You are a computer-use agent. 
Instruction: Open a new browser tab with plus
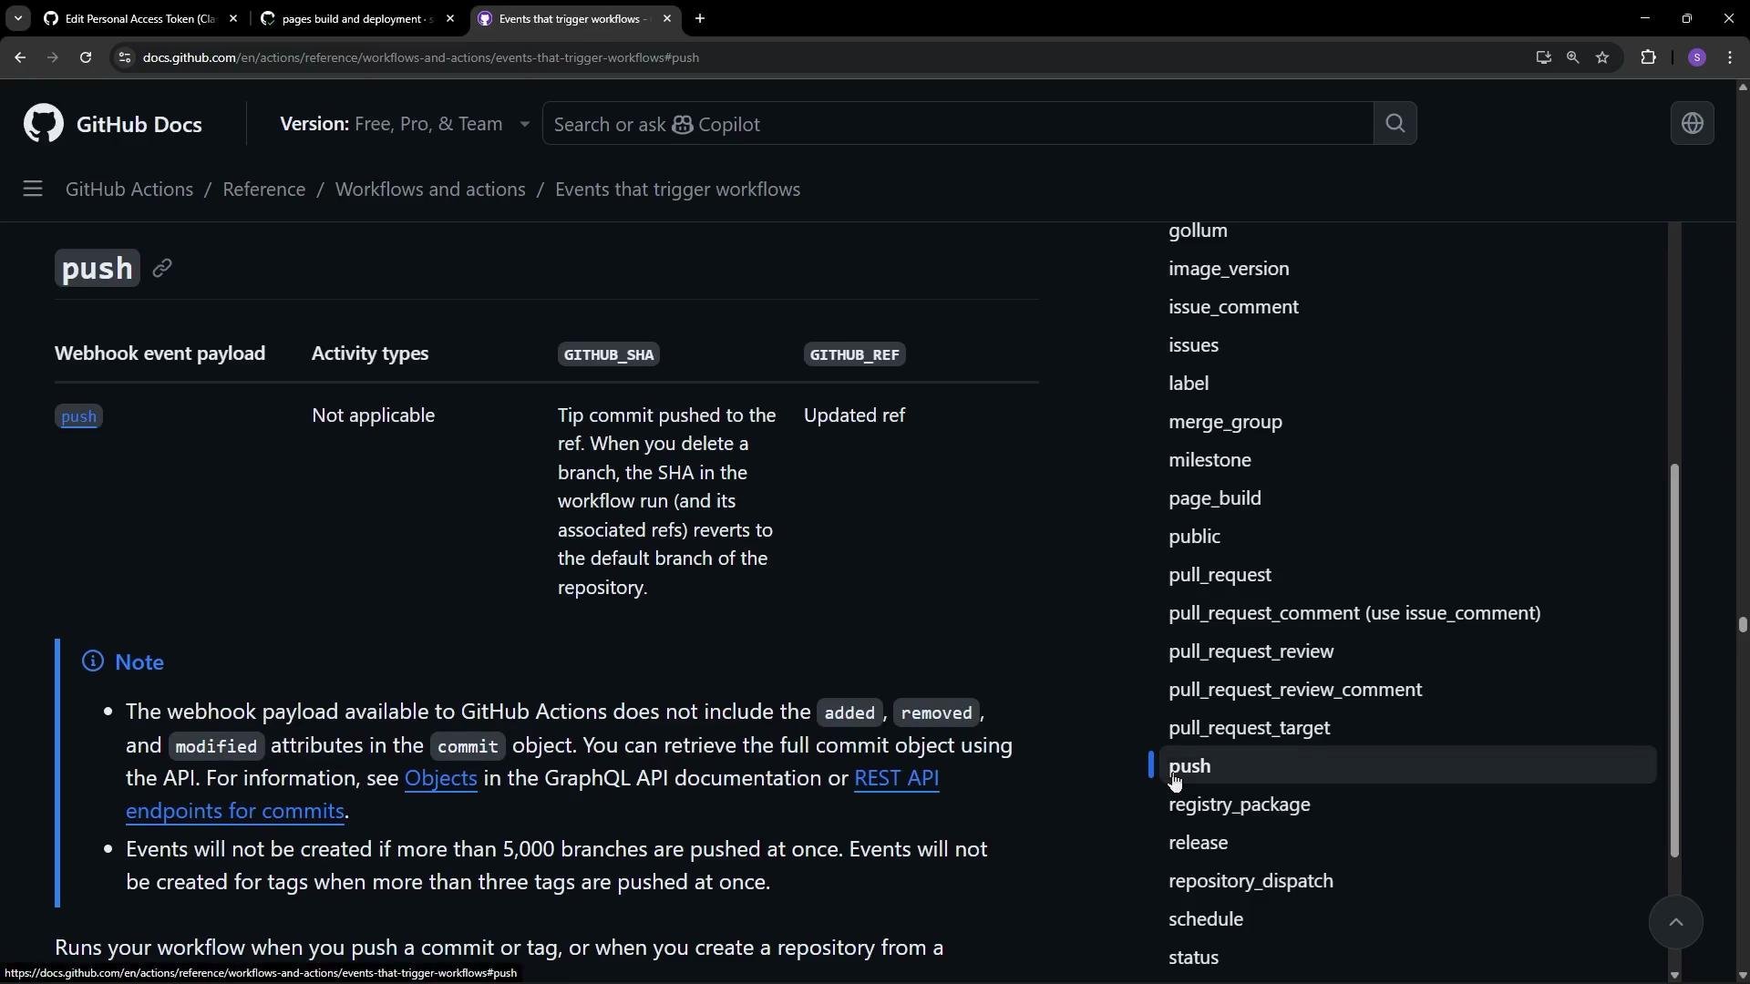pos(700,18)
